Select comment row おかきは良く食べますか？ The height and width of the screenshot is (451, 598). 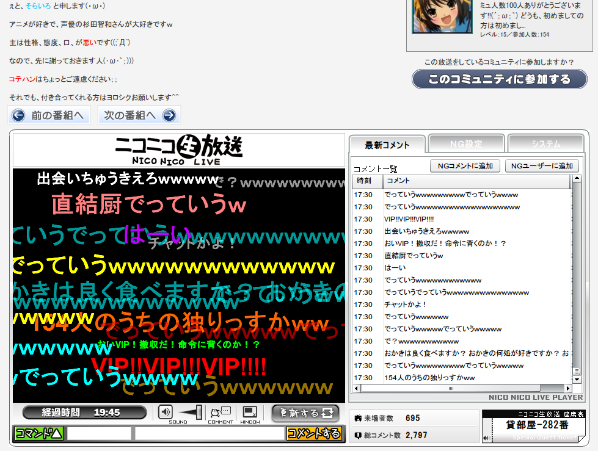click(x=462, y=353)
